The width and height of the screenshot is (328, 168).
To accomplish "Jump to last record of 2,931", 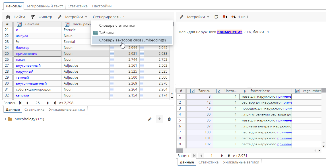I will click(x=229, y=156).
